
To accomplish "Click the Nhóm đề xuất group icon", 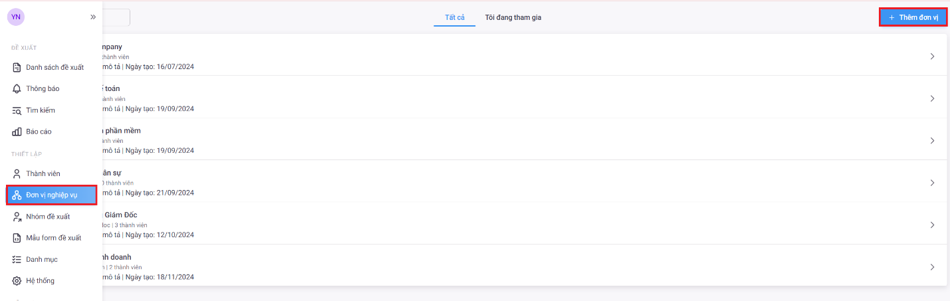I will [17, 217].
